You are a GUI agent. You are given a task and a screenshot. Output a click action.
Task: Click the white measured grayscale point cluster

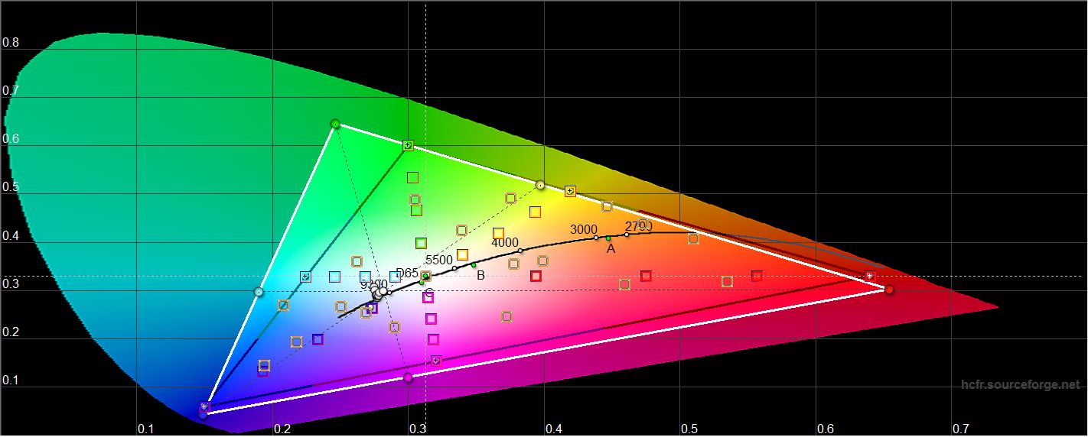pos(379,291)
